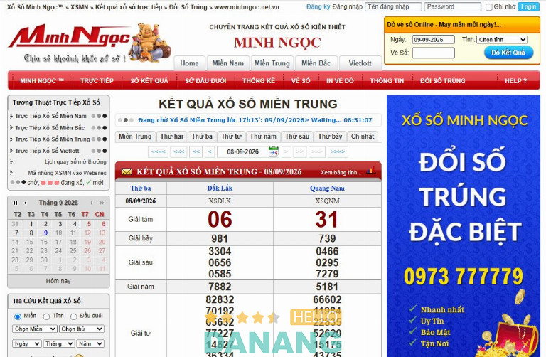The height and width of the screenshot is (357, 546).
Task: Jump forward with the >>>> button
Action: coord(338,152)
